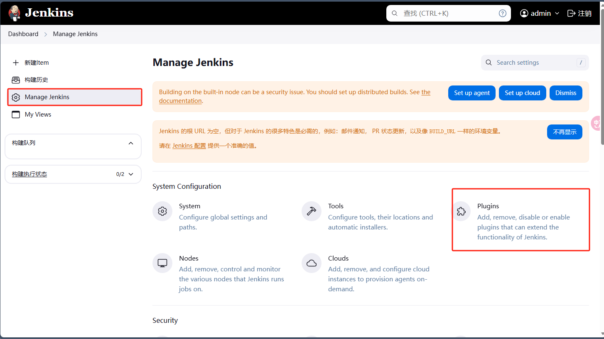Click the plus icon for 新建Item
Viewport: 604px width, 339px height.
16,63
